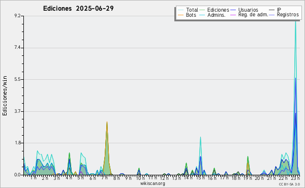Click the CC BY-SA 3.0 license text
Image resolution: width=305 pixels, height=188 pixels.
coord(289,184)
